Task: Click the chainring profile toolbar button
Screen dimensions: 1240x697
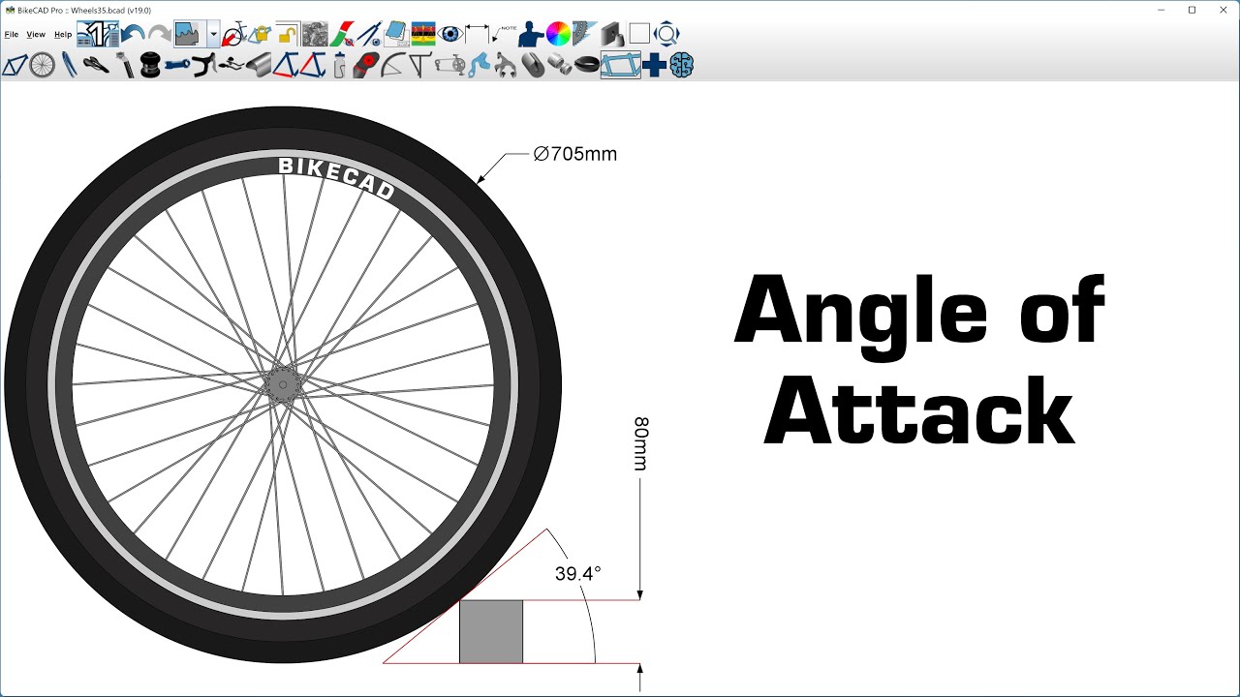Action: point(190,34)
